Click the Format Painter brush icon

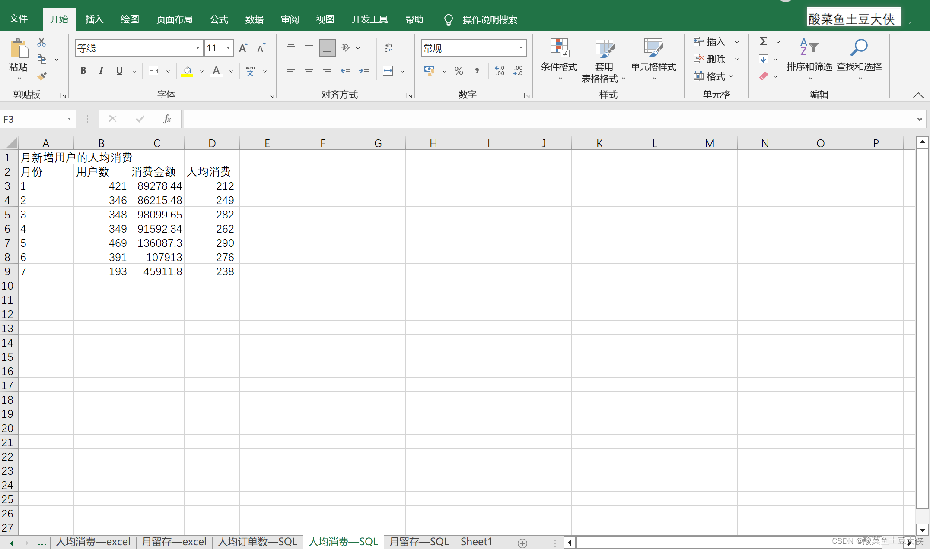42,76
